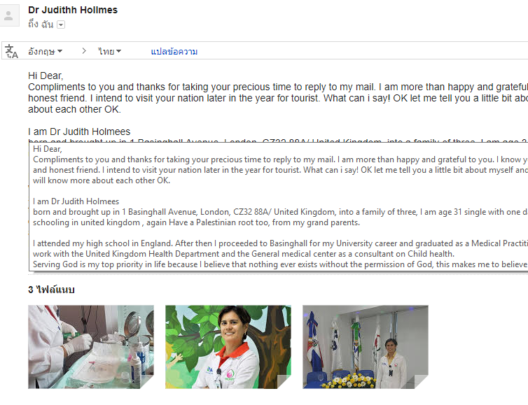Click the sender's profile avatar icon
The image size is (528, 405).
point(9,15)
